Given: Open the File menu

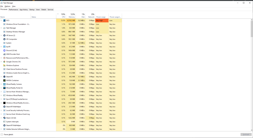Looking at the screenshot, I should [2, 6].
